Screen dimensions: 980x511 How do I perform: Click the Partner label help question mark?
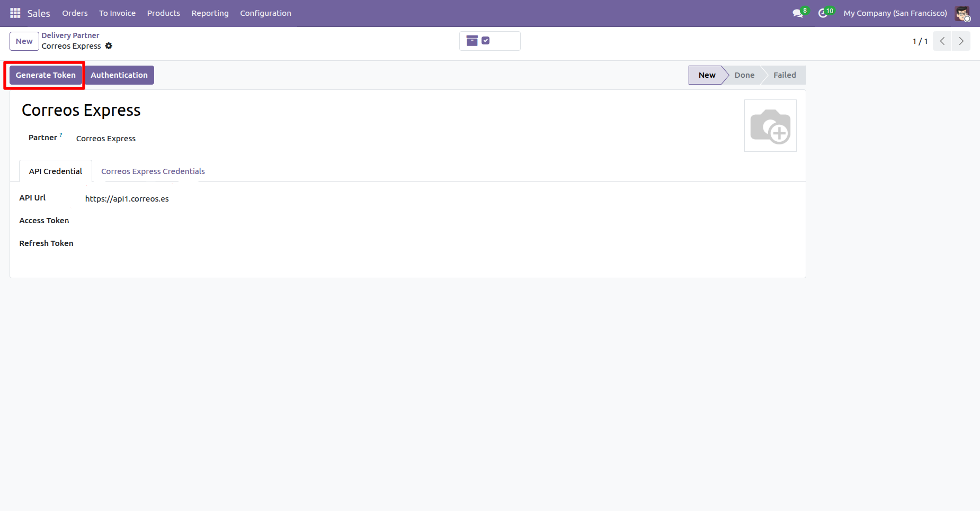click(61, 135)
